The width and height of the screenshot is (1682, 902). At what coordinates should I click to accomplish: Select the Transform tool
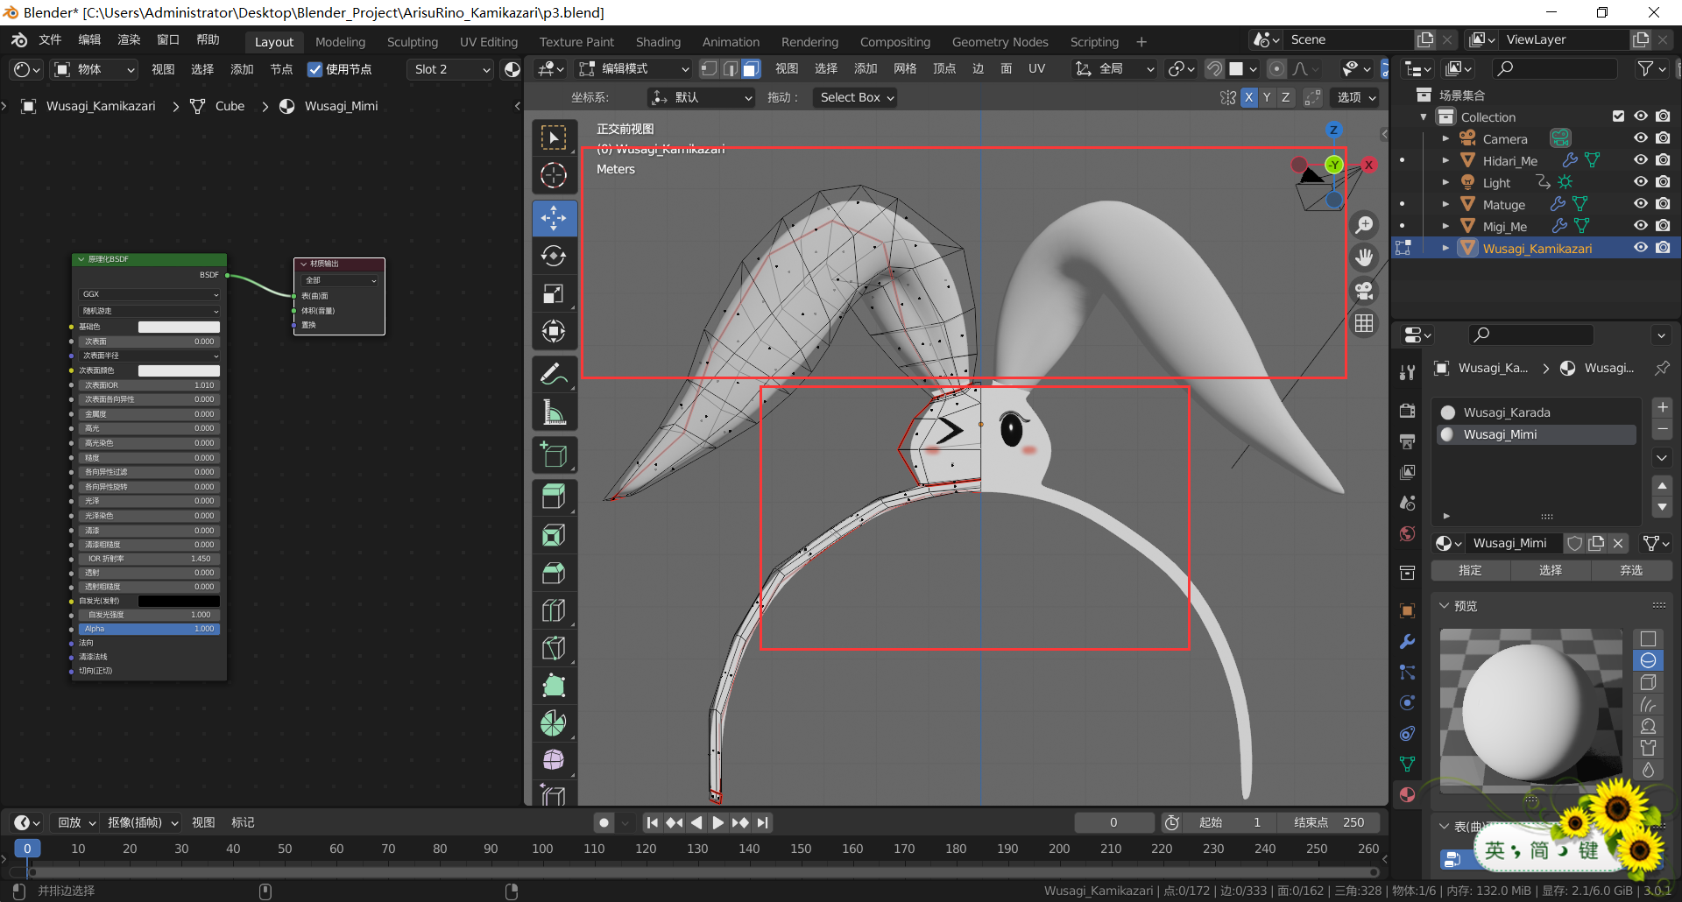pyautogui.click(x=554, y=331)
